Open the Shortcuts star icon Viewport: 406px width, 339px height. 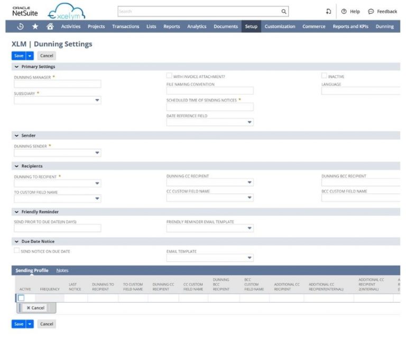35,26
